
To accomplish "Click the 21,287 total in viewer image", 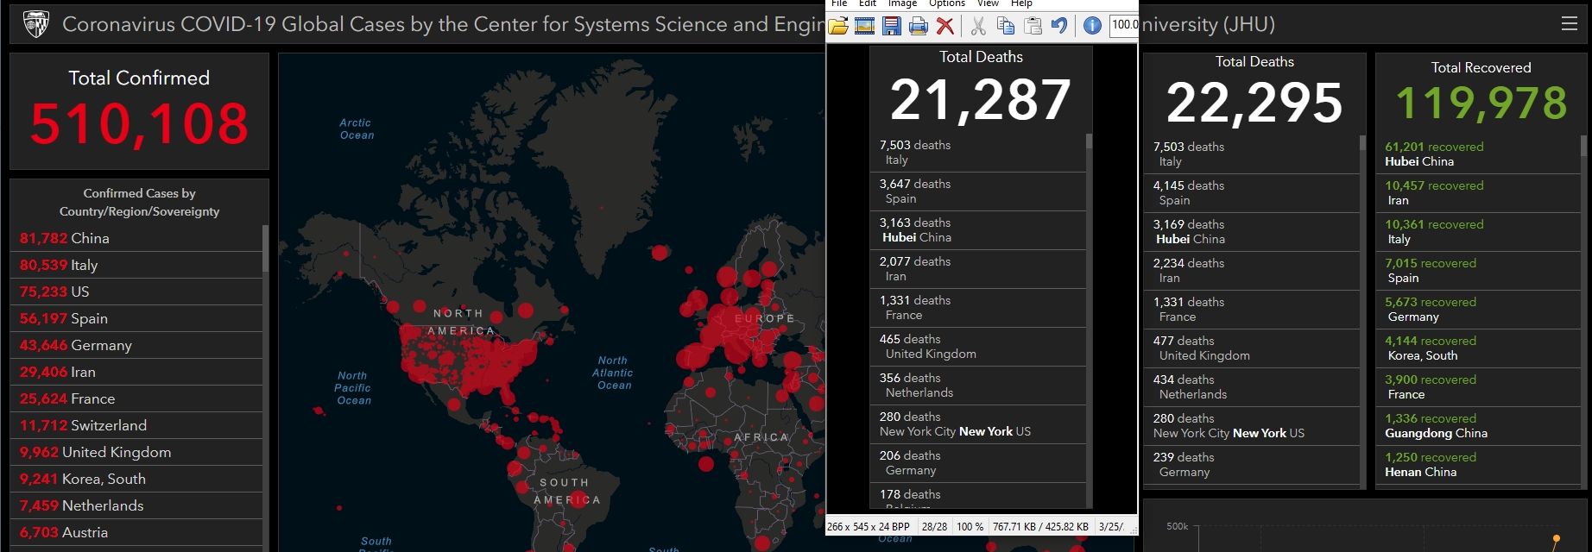I will click(980, 99).
